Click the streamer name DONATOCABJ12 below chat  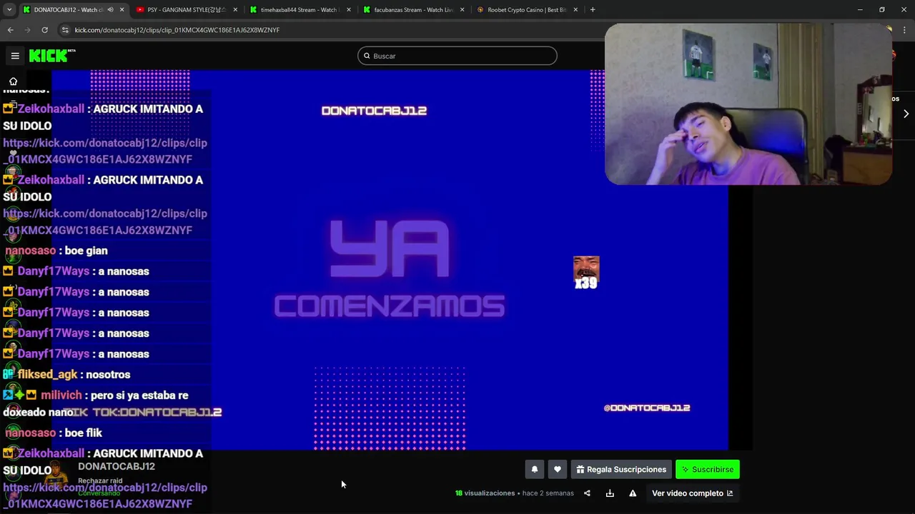coord(117,466)
